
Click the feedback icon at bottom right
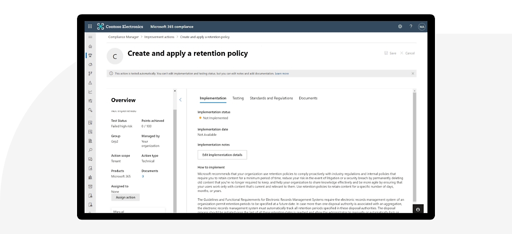click(418, 209)
